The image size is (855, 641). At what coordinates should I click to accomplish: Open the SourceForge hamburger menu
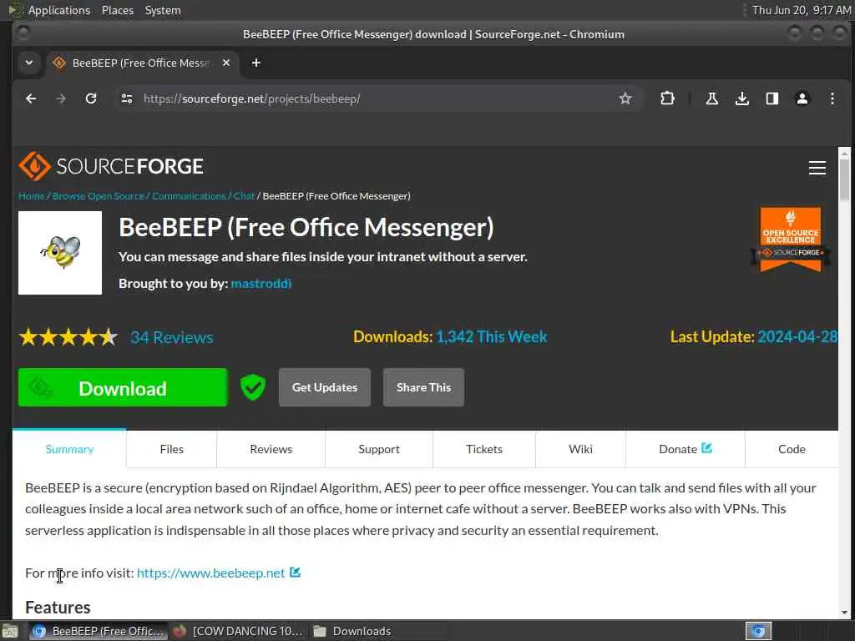coord(817,167)
